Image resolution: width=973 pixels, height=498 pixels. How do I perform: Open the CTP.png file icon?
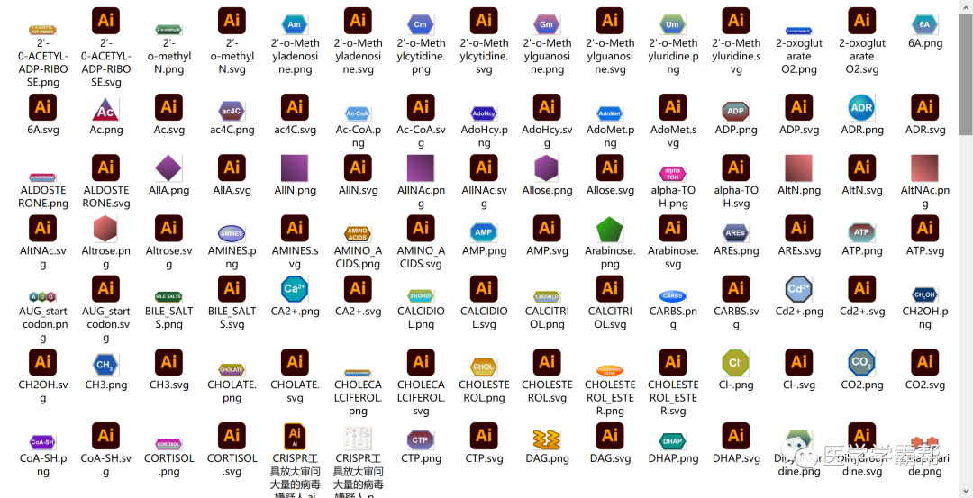coord(421,440)
